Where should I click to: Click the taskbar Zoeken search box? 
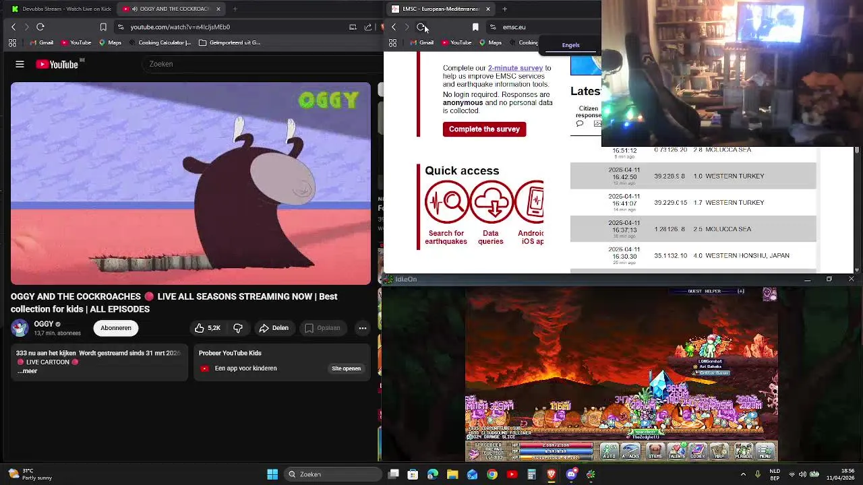[x=332, y=474]
